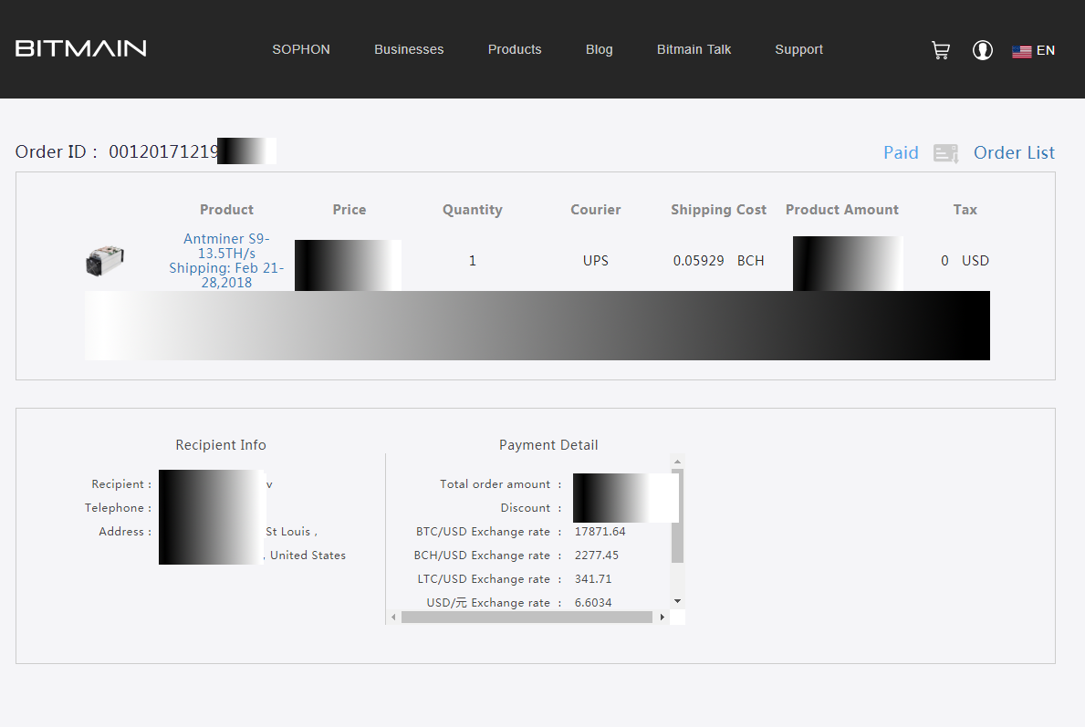Click the order list document icon
The height and width of the screenshot is (727, 1085).
945,153
